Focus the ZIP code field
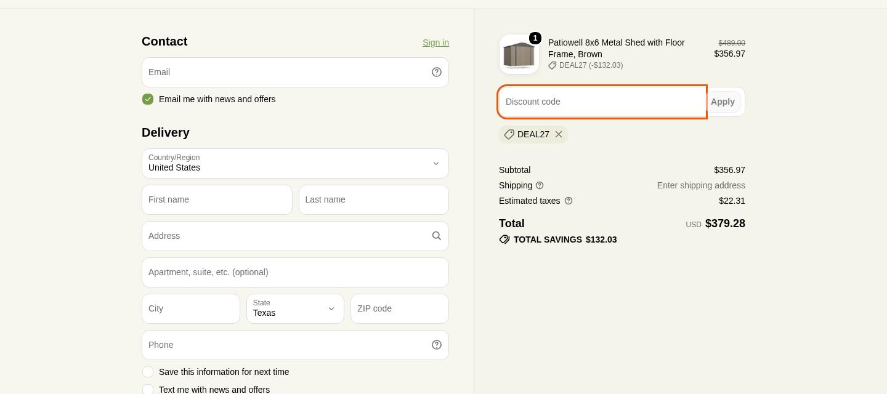 (400, 308)
